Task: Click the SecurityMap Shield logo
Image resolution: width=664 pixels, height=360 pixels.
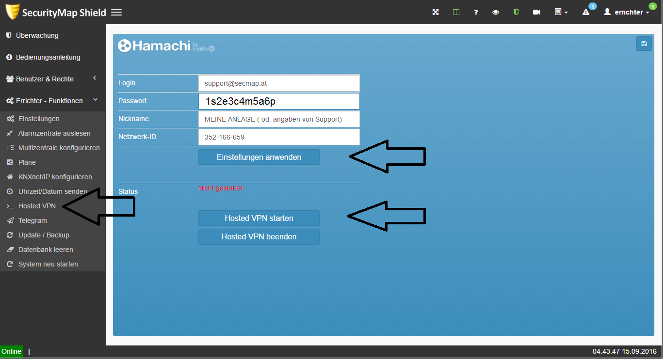Action: tap(55, 12)
